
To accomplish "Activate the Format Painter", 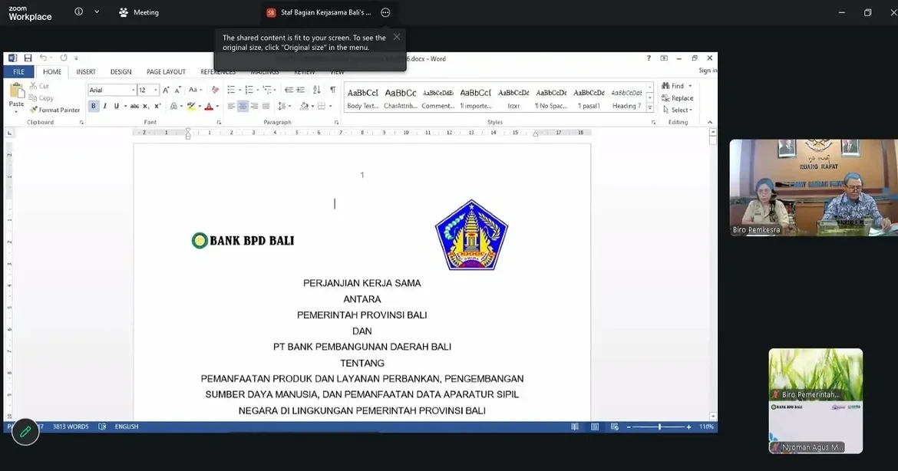I will [x=54, y=110].
